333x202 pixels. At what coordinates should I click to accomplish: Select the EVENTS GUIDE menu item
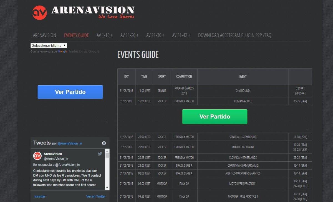tap(76, 35)
